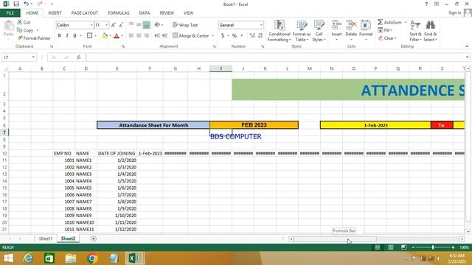Toggle Wrap Text
Viewport: 472px width, 265px height.
[185, 25]
